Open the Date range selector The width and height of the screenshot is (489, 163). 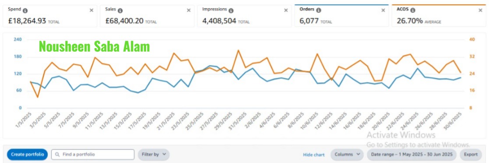point(412,154)
